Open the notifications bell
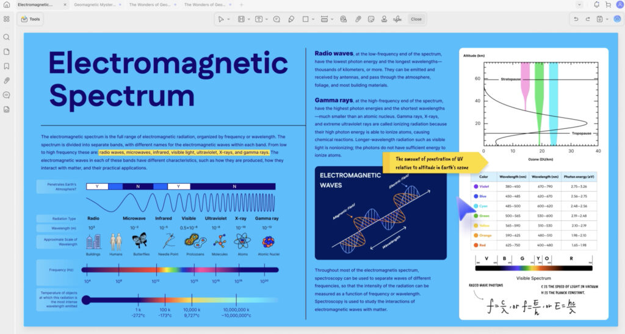The width and height of the screenshot is (625, 334). [596, 5]
